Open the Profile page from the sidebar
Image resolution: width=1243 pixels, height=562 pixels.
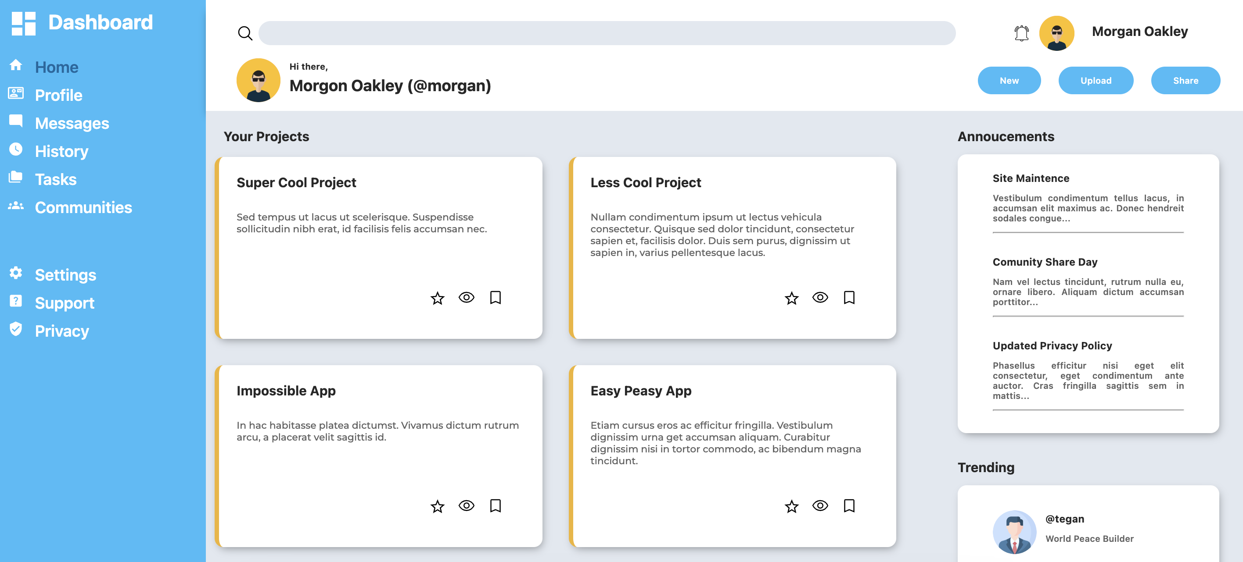coord(58,95)
